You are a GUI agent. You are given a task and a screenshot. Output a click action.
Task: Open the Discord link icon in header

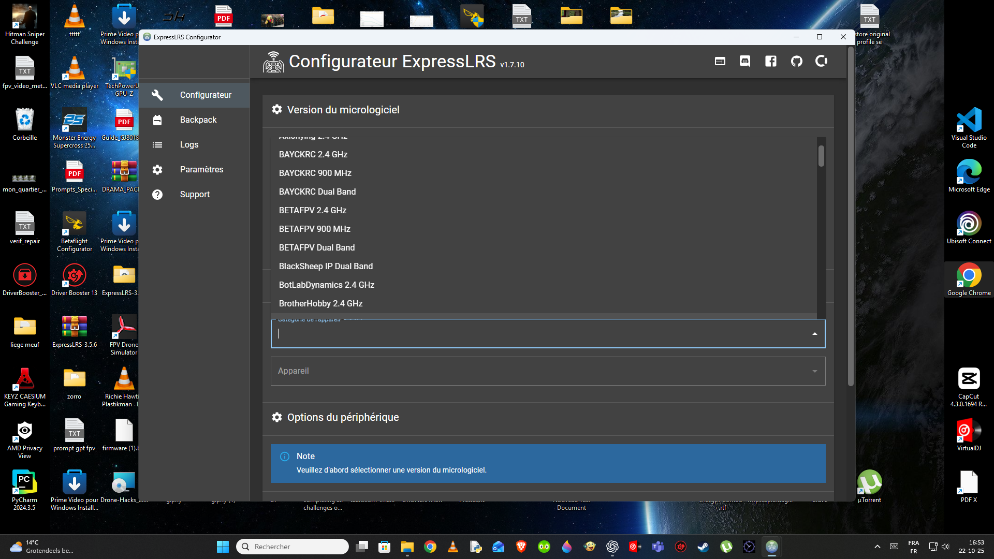[745, 62]
